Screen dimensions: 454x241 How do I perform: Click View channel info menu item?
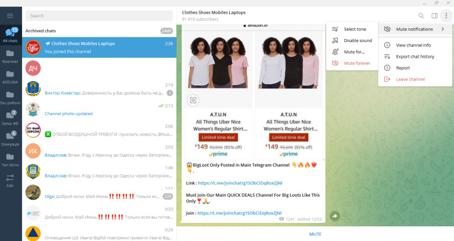tap(415, 45)
